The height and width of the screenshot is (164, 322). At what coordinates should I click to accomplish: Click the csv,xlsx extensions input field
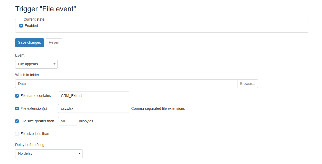point(94,108)
